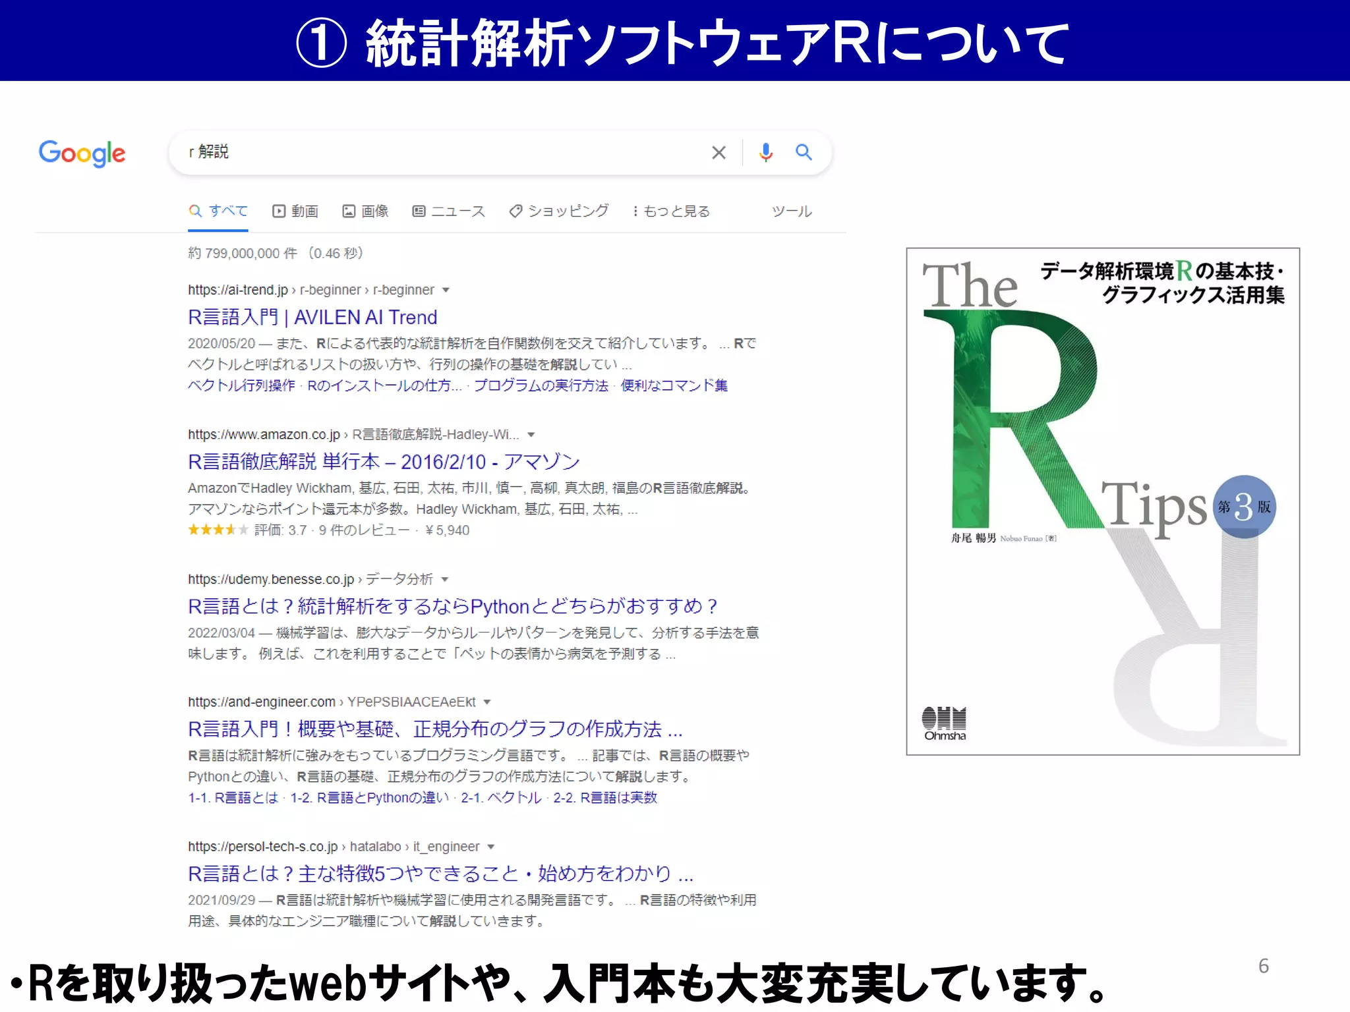
Task: Click the '第3版' badge on the book cover
Action: coord(1244,507)
